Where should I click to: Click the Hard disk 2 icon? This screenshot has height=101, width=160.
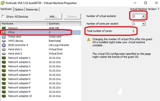click(4, 54)
